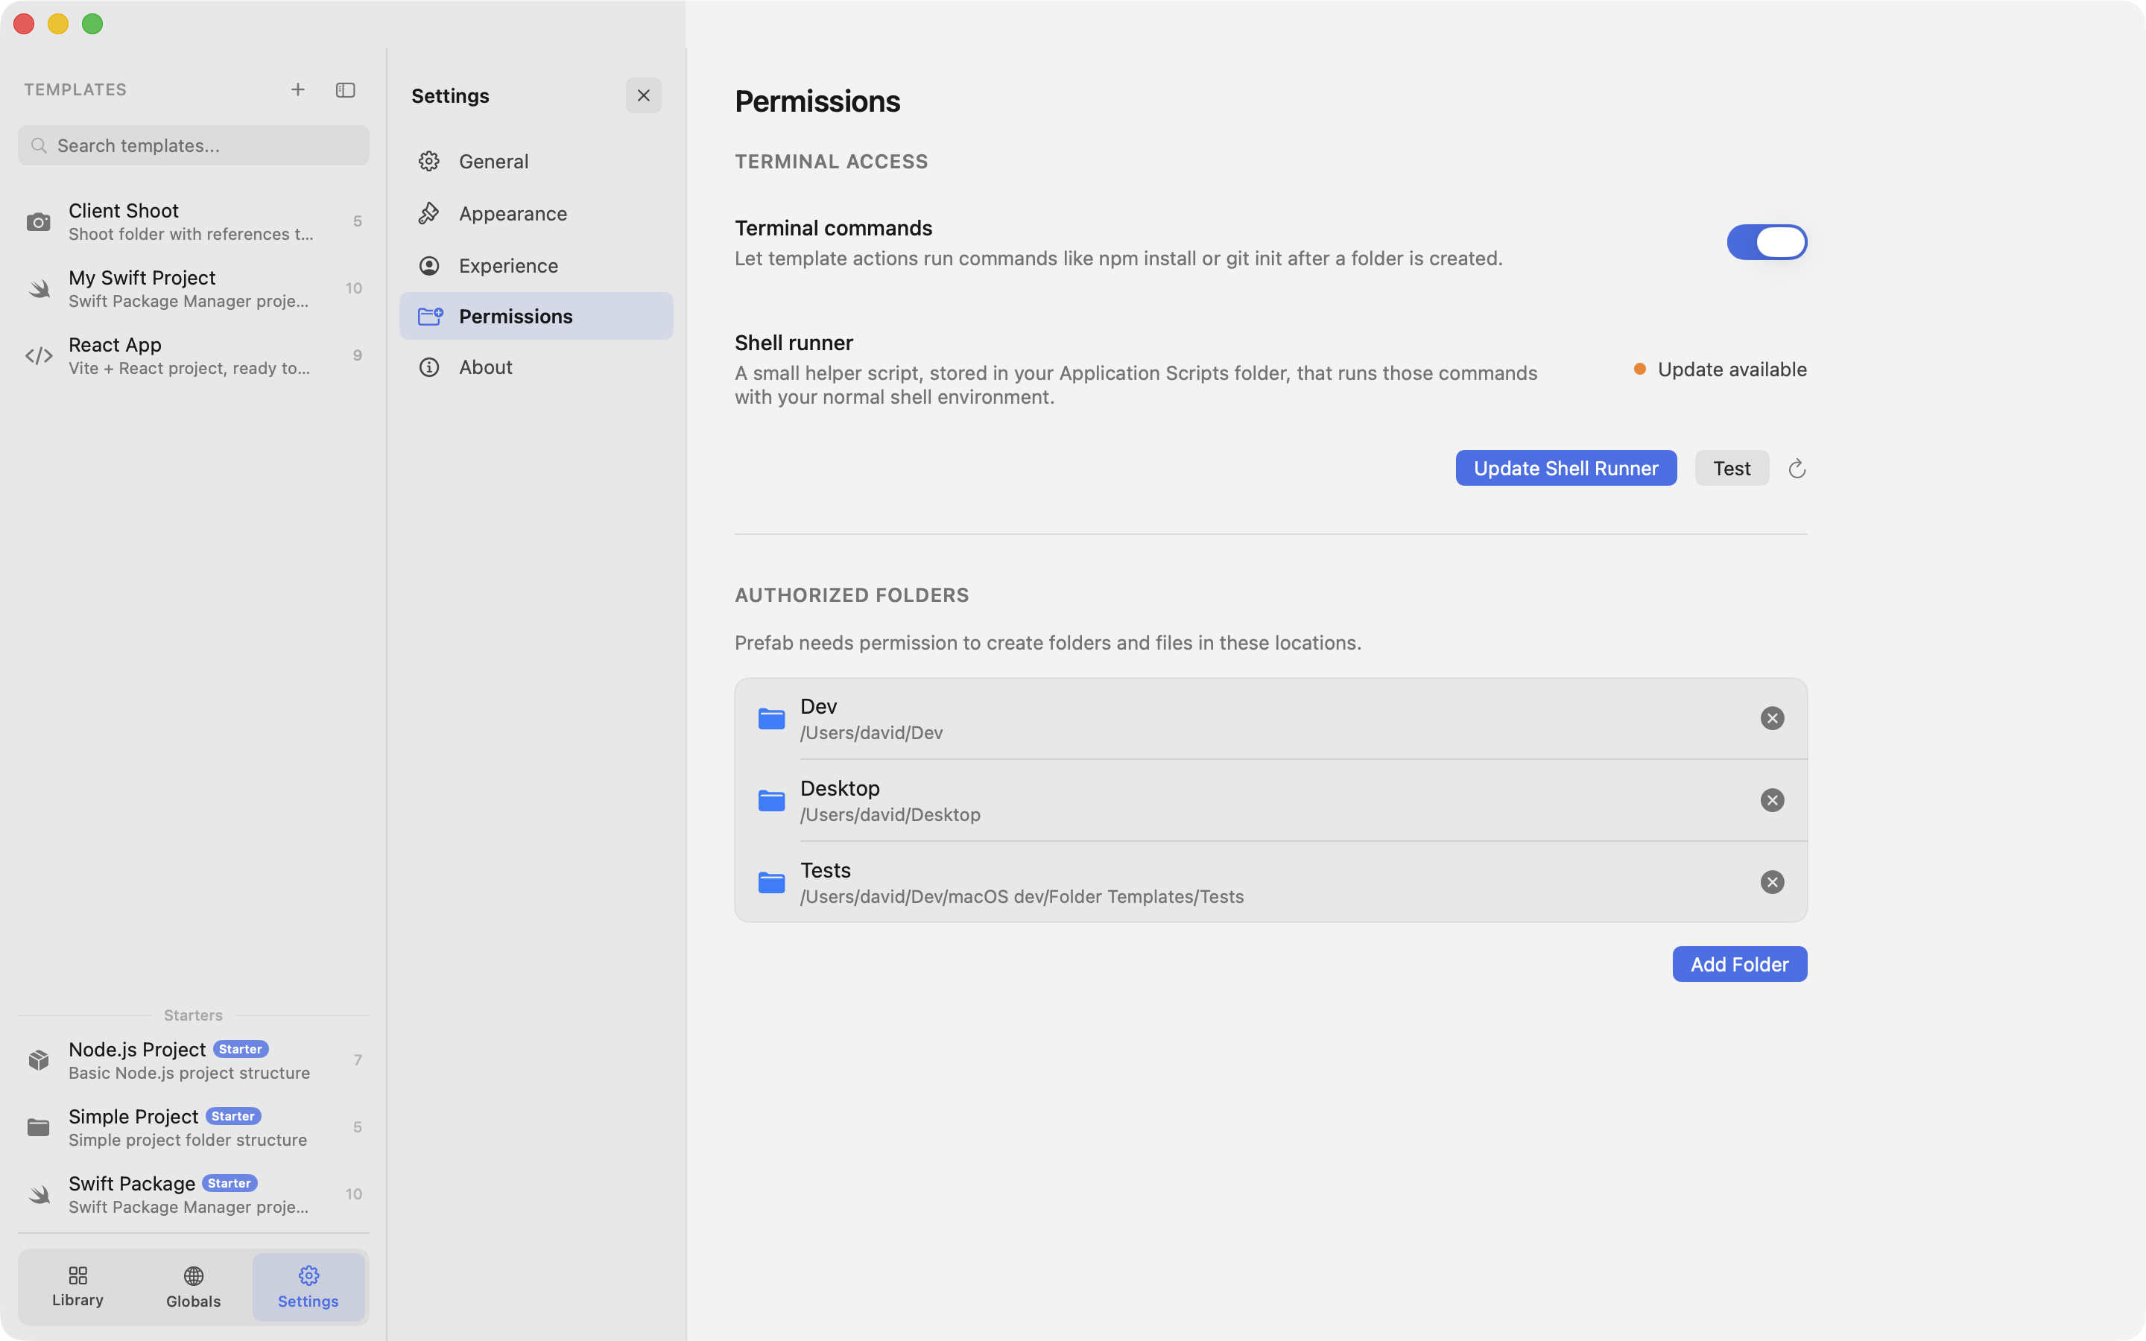Select the React App template
This screenshot has width=2146, height=1341.
(193, 355)
